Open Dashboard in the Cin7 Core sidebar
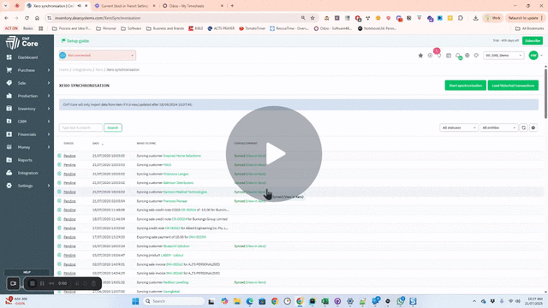This screenshot has height=308, width=548. (27, 57)
